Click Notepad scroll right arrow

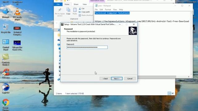pyautogui.click(x=189, y=76)
